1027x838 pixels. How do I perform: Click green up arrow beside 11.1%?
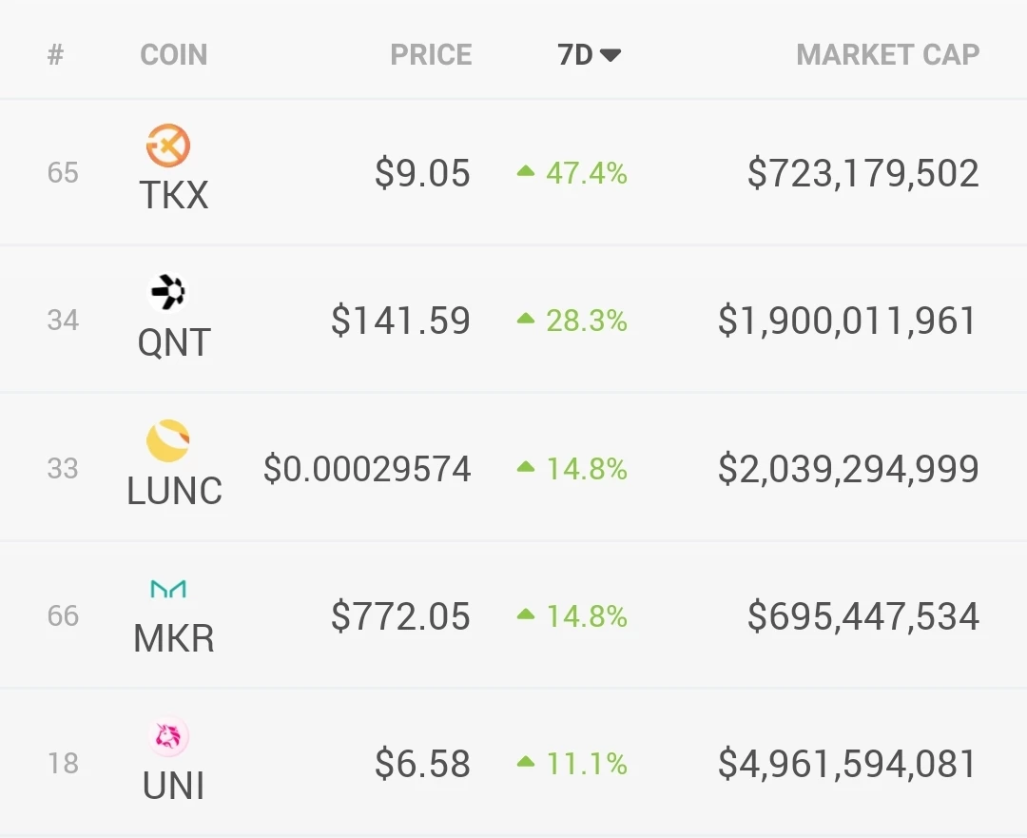526,762
